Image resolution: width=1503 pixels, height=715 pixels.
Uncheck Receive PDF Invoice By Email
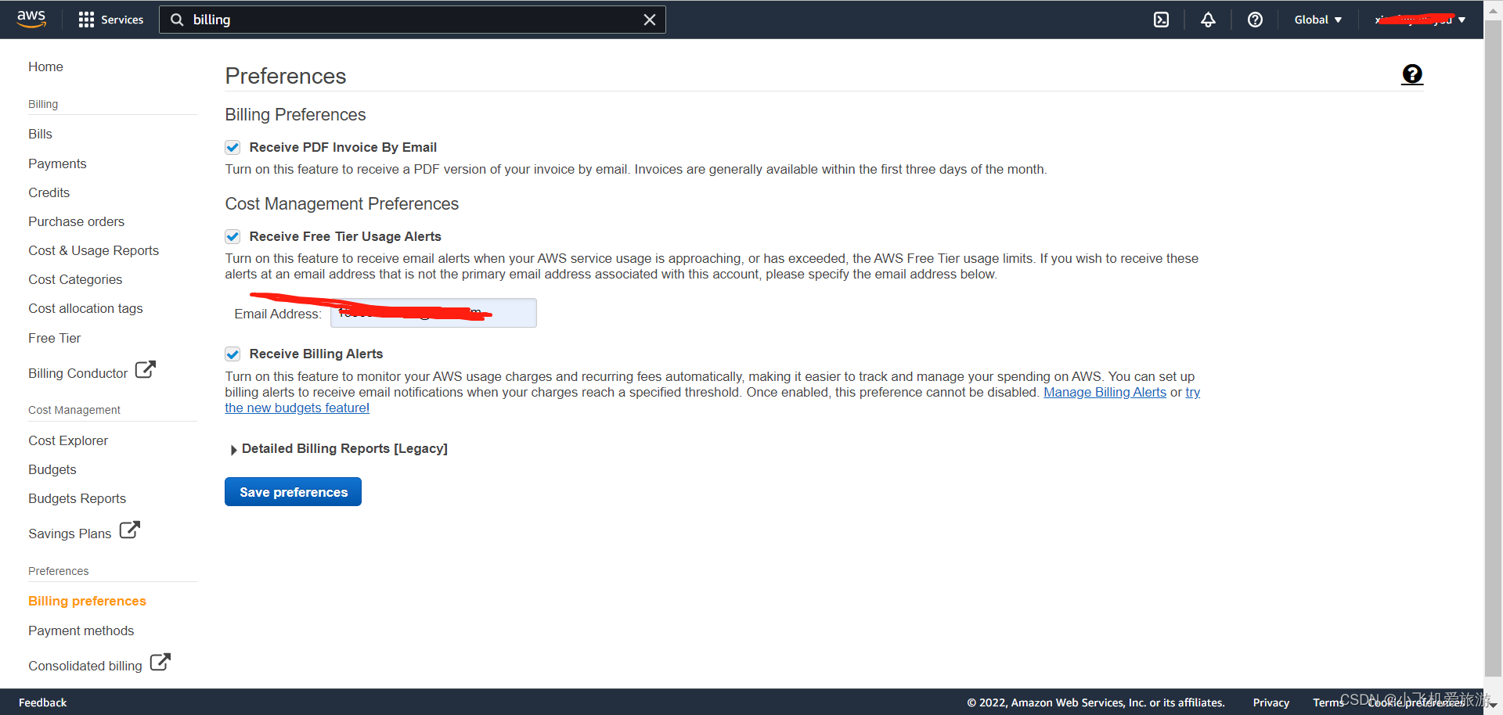232,147
